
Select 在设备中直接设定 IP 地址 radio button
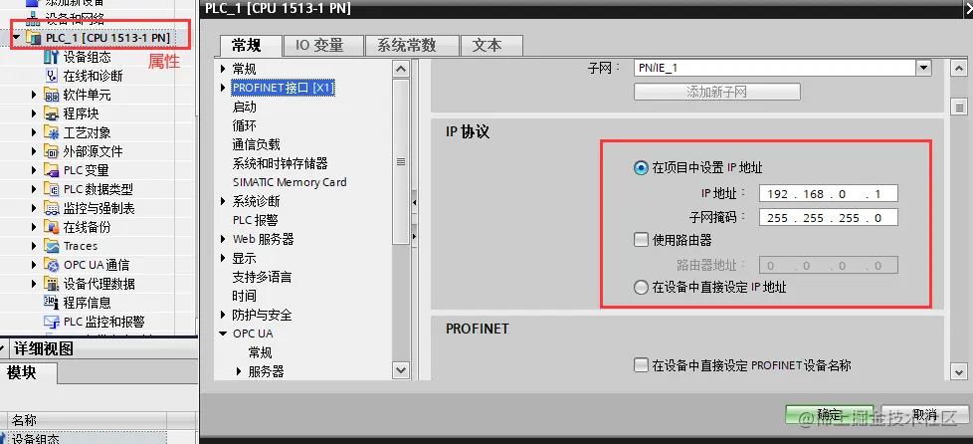pos(641,288)
